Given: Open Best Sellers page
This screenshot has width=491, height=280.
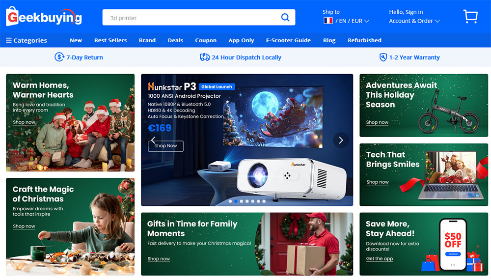Looking at the screenshot, I should pos(110,40).
